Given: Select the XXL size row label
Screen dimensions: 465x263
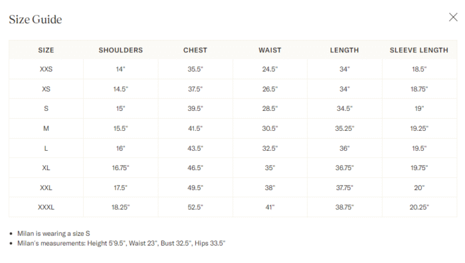Looking at the screenshot, I should click(46, 188).
